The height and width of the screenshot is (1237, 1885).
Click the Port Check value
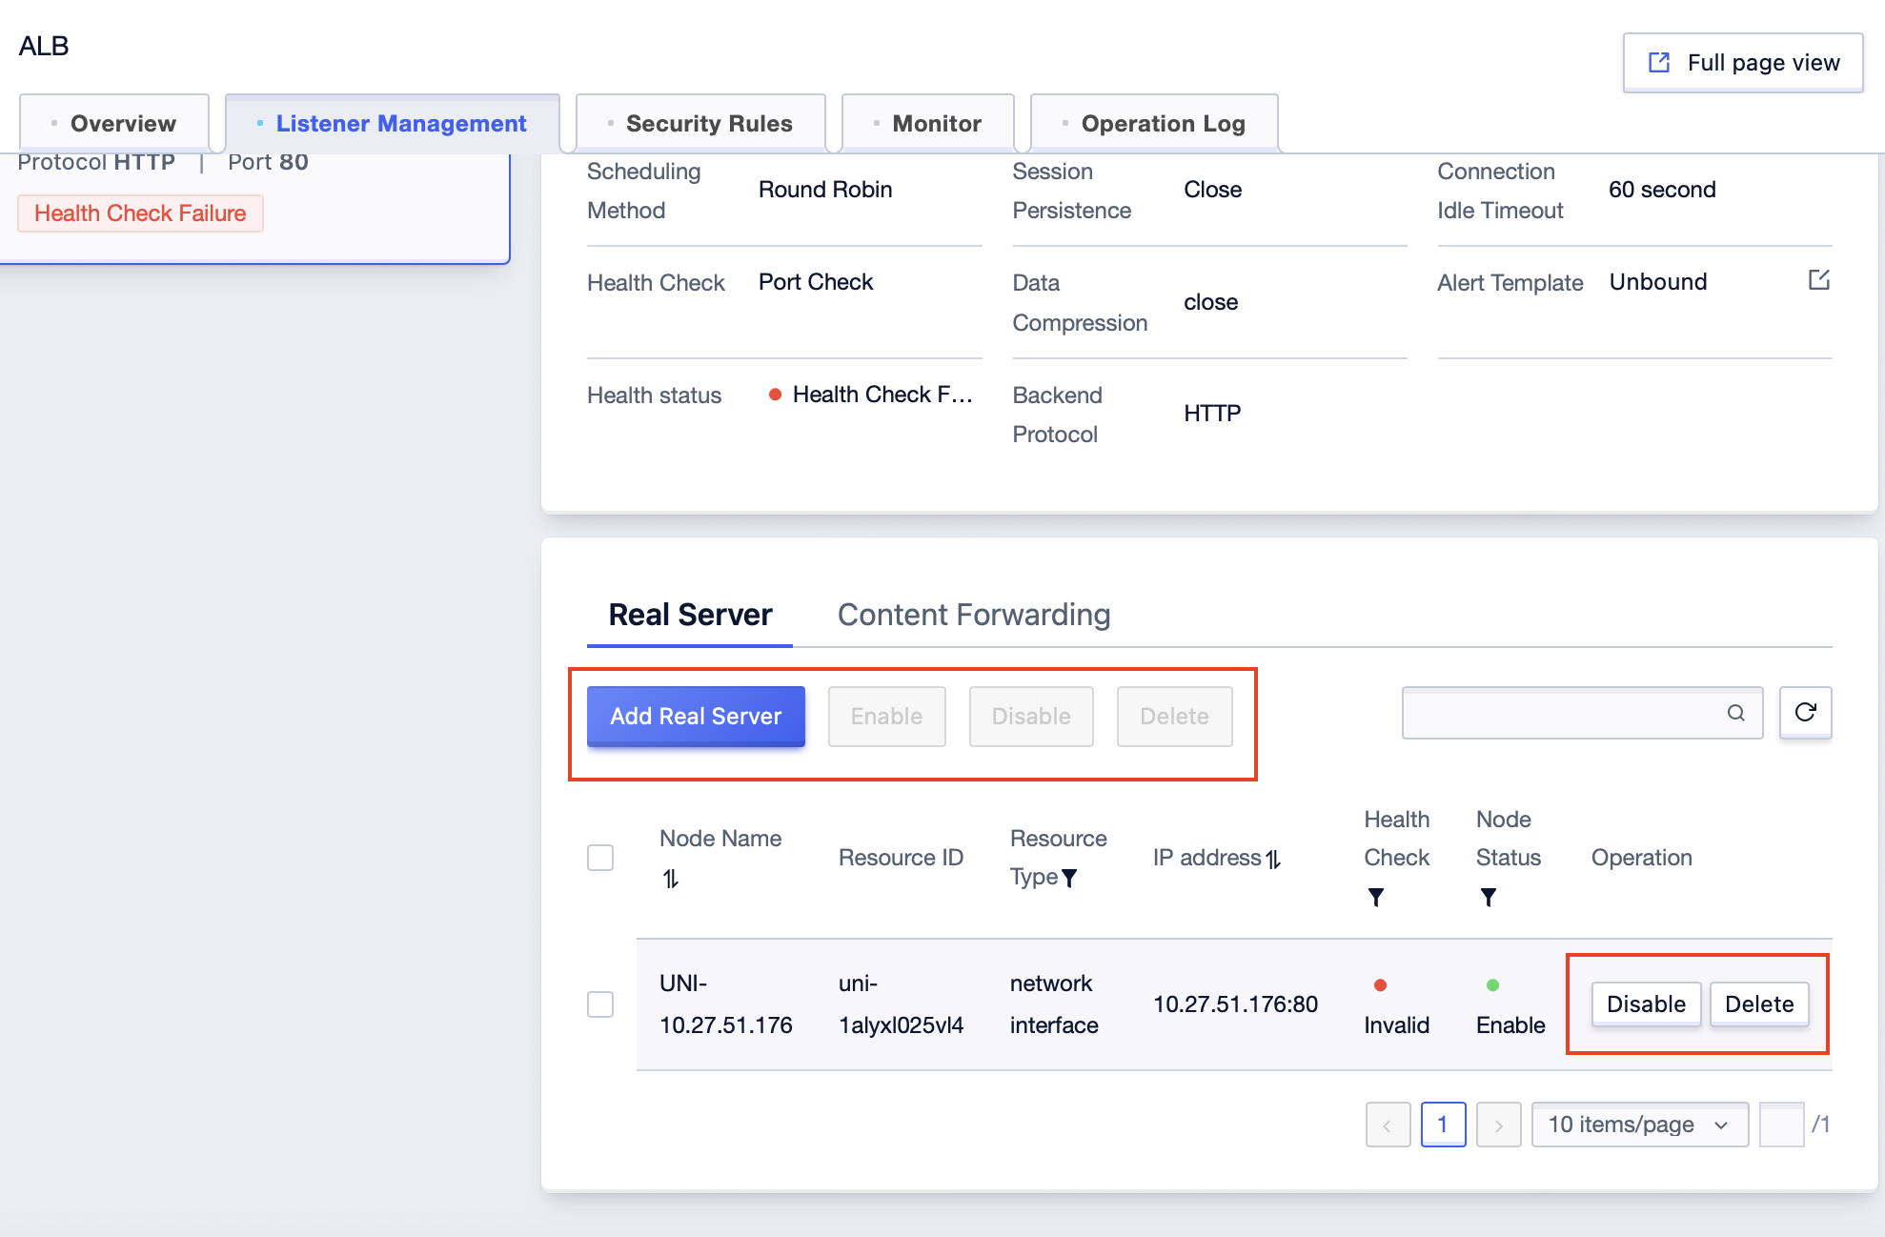816,282
